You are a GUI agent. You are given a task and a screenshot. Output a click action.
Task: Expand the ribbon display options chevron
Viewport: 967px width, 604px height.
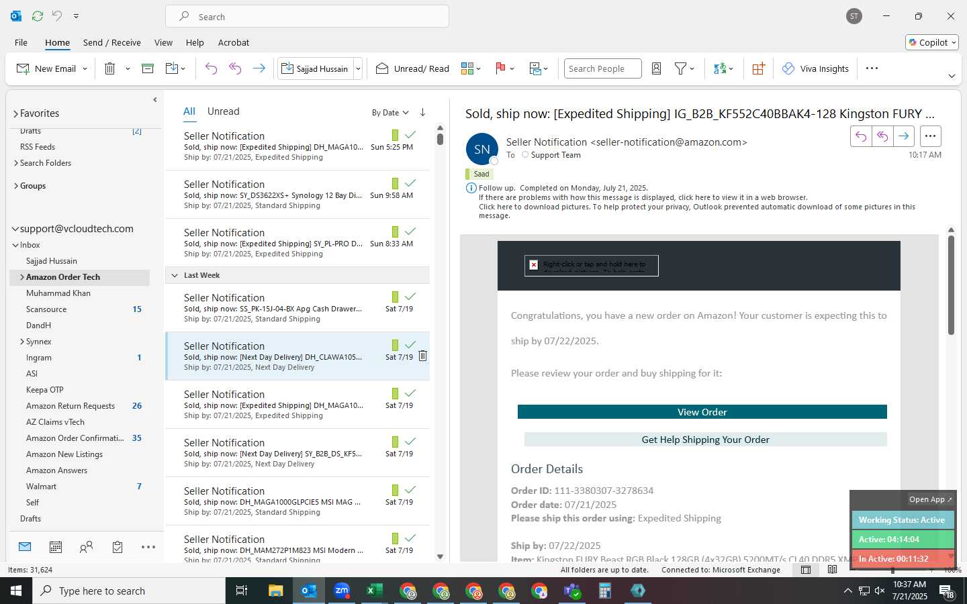[x=952, y=76]
